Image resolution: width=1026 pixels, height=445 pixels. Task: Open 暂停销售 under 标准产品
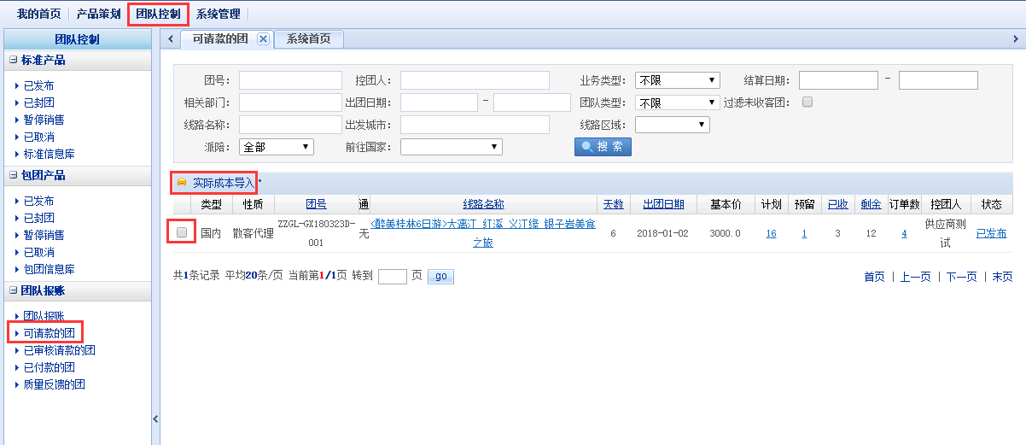[x=44, y=120]
